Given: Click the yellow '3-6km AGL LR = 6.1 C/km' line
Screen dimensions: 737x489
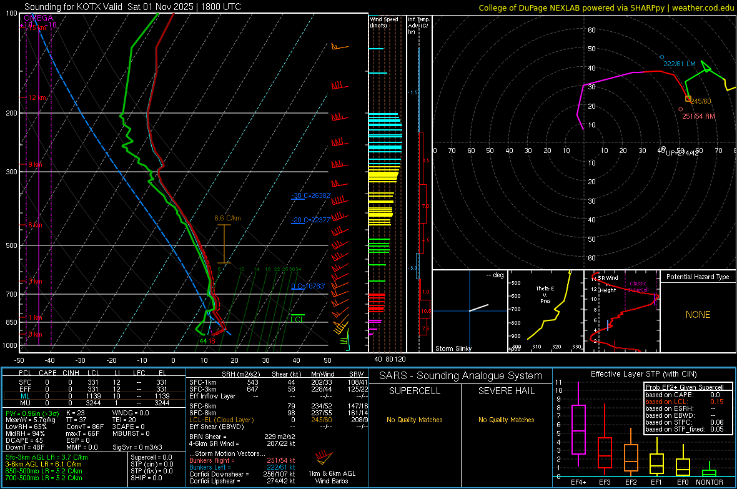Looking at the screenshot, I should point(43,464).
